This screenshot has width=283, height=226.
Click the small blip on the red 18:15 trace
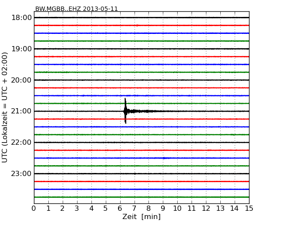[137, 25]
